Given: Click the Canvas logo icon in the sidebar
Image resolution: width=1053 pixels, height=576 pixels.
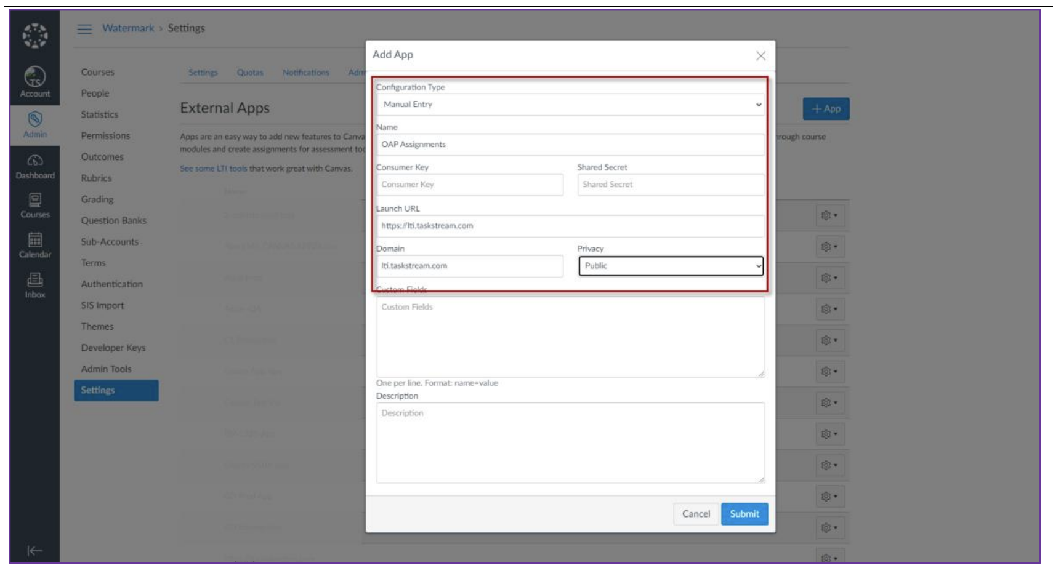Looking at the screenshot, I should (x=34, y=36).
